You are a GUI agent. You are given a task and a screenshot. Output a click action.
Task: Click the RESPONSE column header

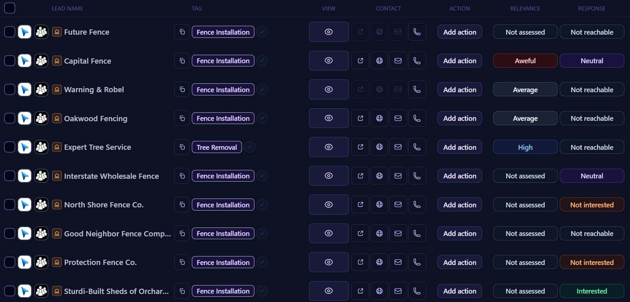[x=592, y=8]
